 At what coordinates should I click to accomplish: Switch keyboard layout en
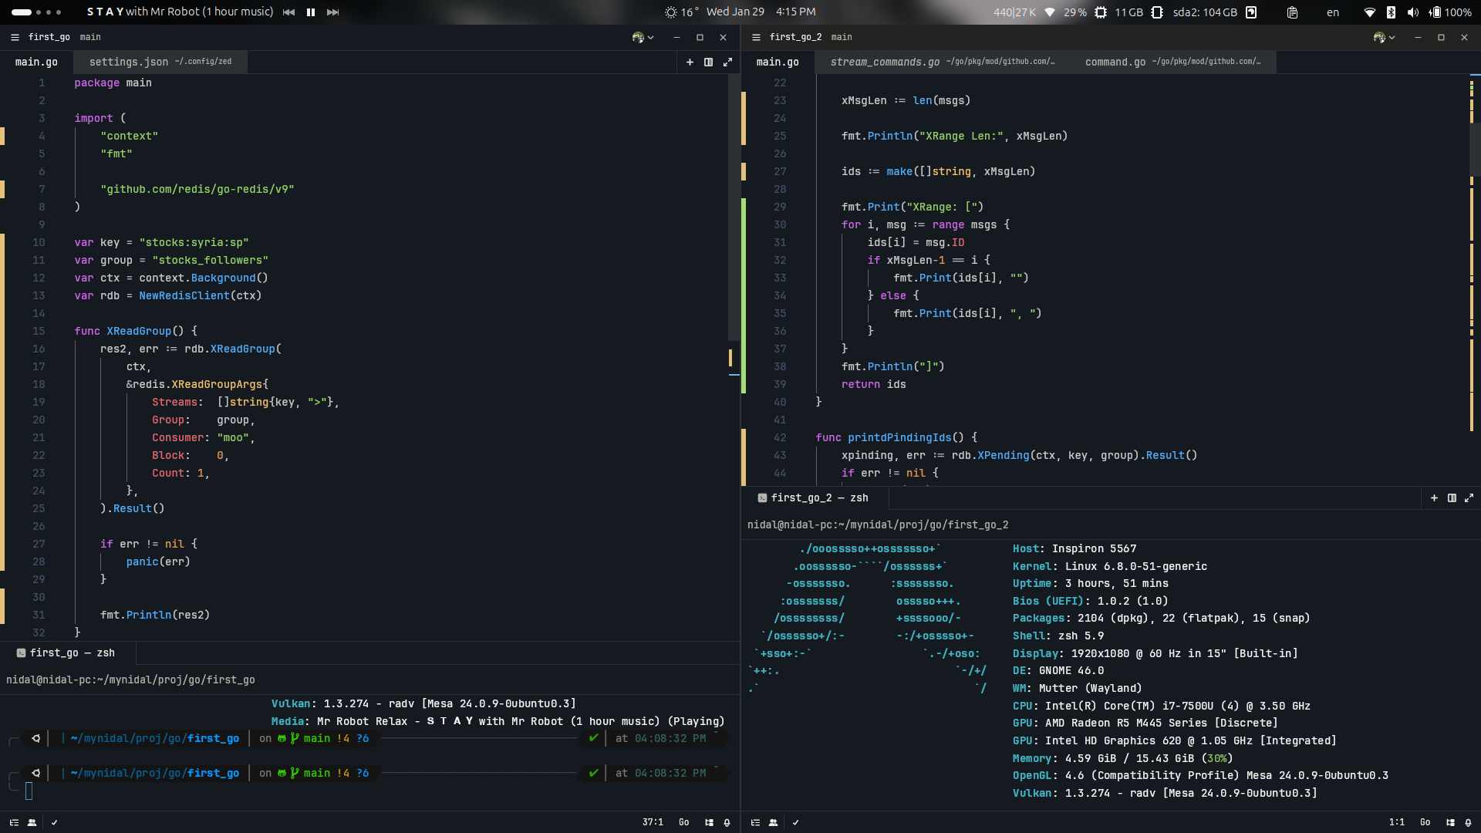pos(1333,12)
